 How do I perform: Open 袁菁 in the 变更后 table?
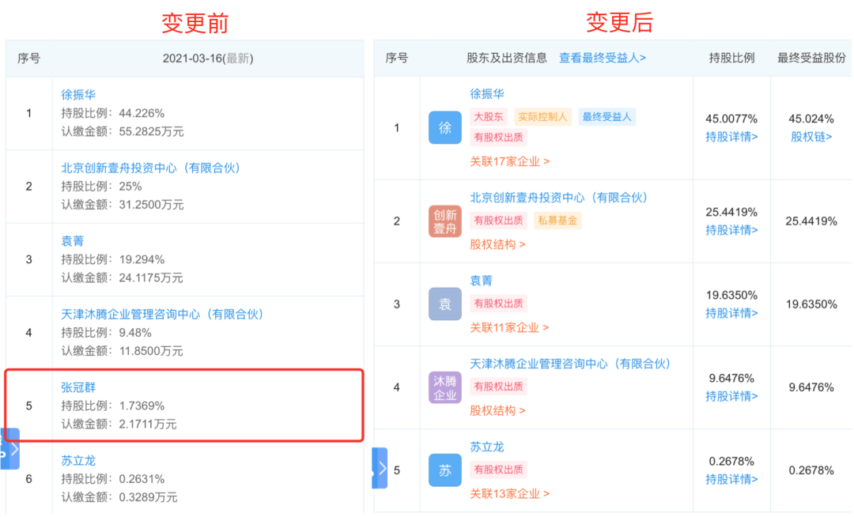coord(481,281)
